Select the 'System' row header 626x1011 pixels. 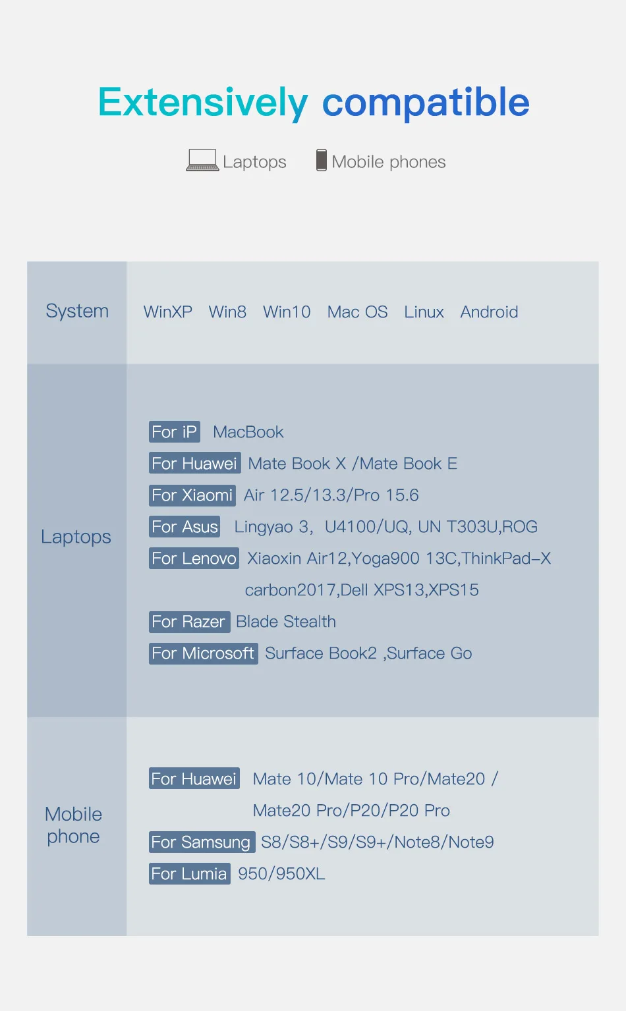coord(77,311)
